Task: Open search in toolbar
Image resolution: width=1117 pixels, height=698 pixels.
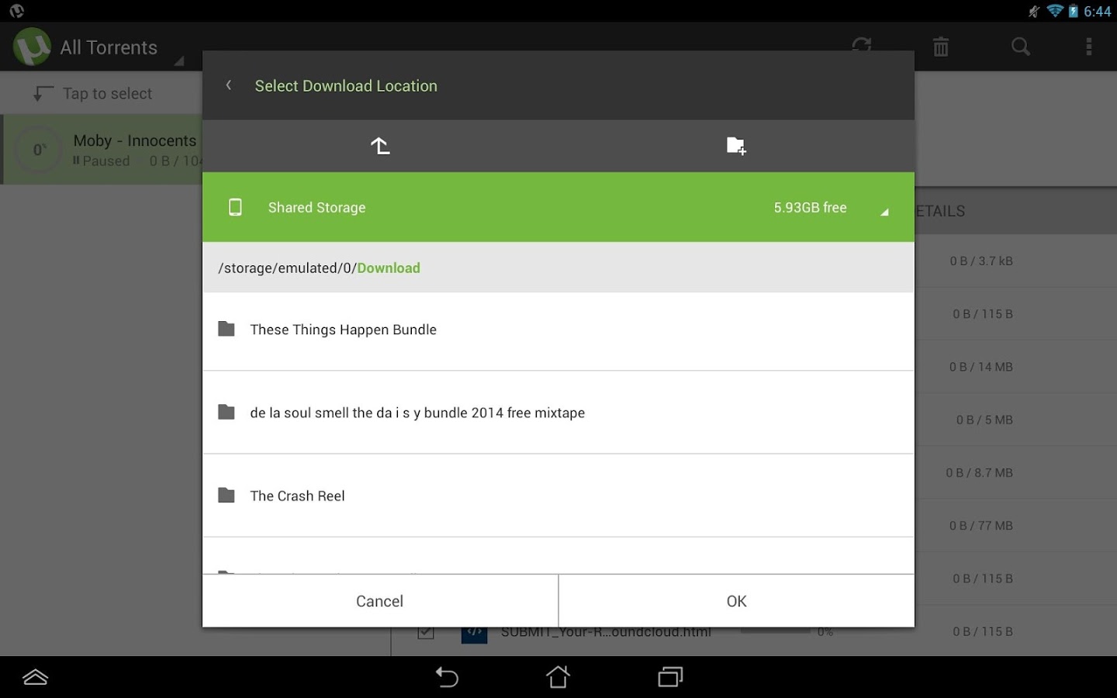Action: 1021,47
